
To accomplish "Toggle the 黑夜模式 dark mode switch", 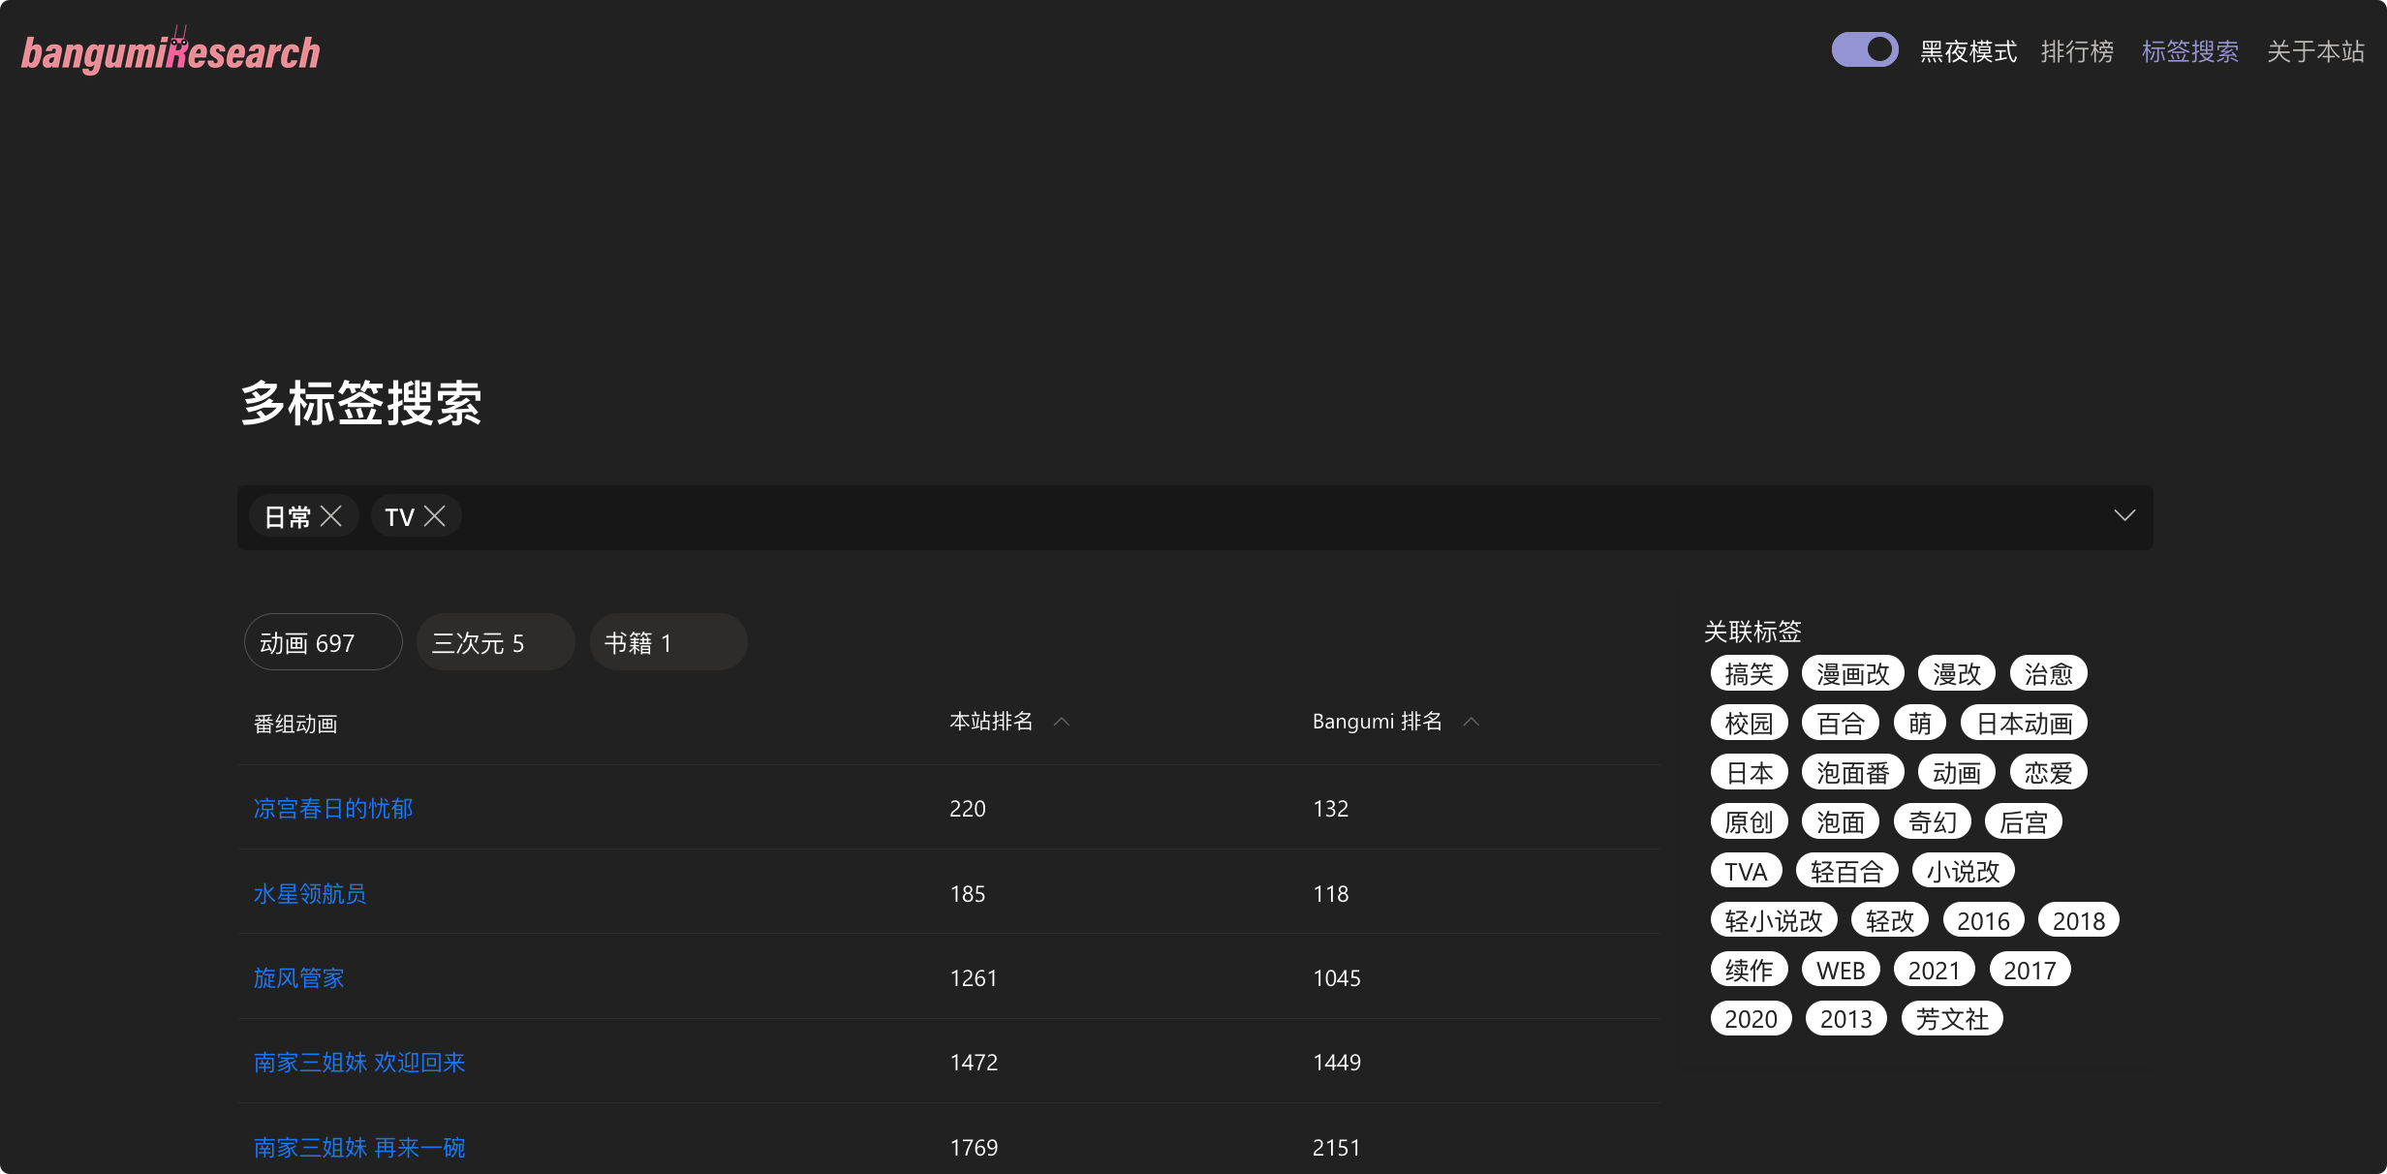I will click(x=1864, y=50).
